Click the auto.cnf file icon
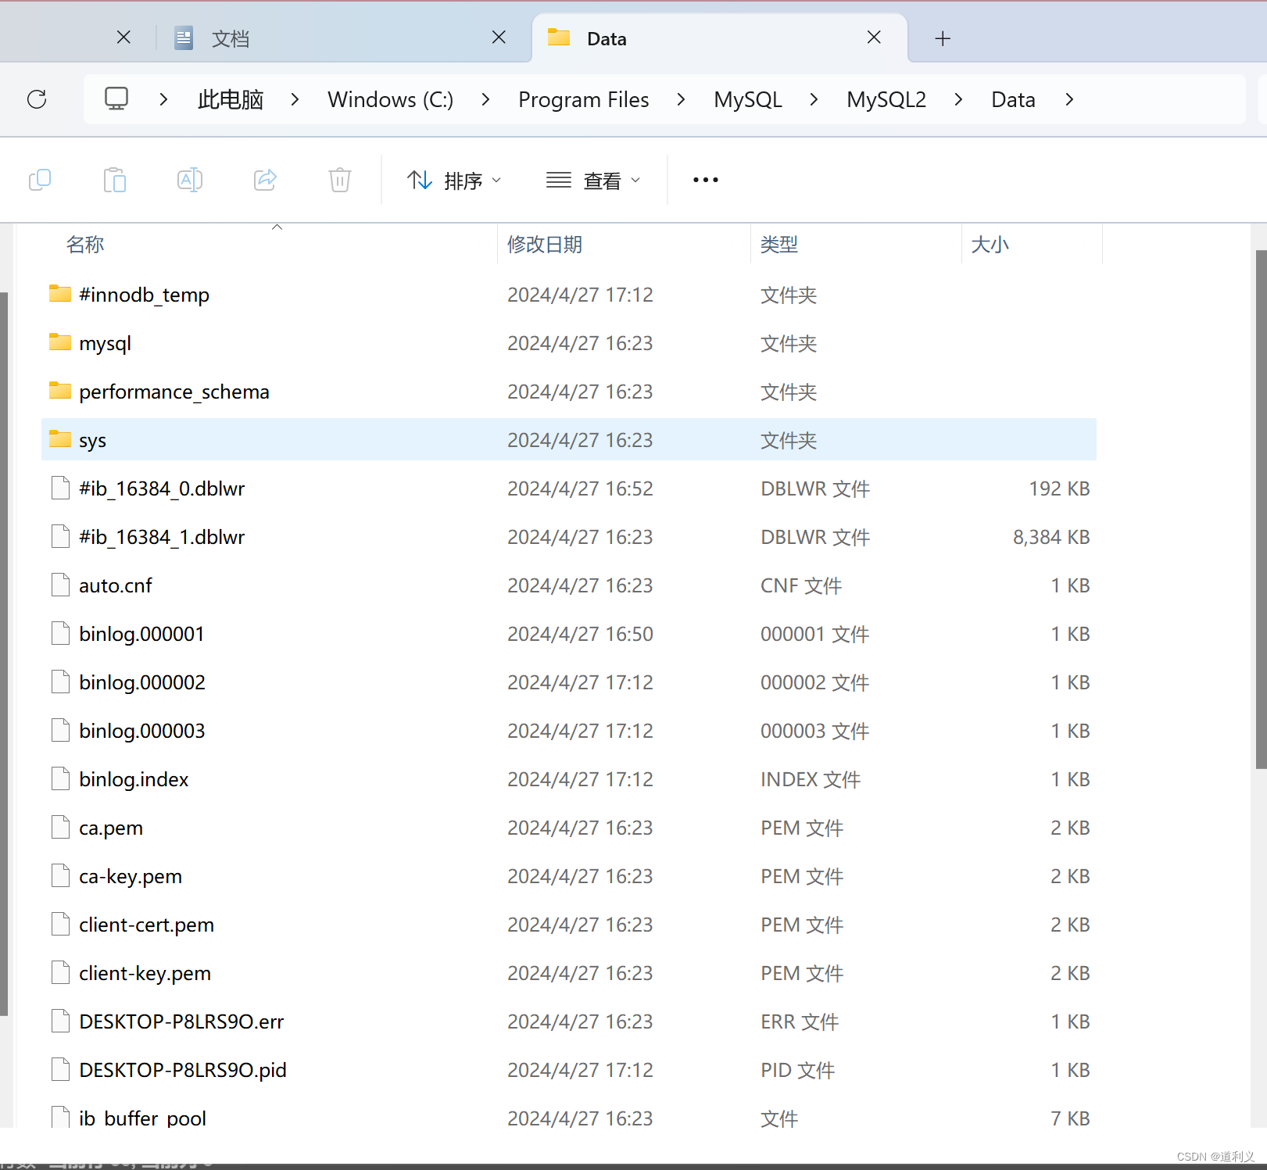The image size is (1267, 1170). pos(60,585)
